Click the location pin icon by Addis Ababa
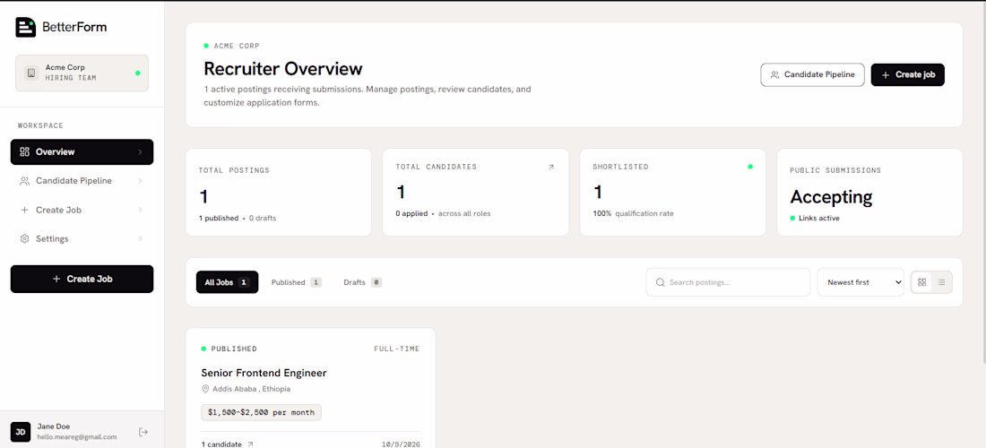 tap(205, 389)
